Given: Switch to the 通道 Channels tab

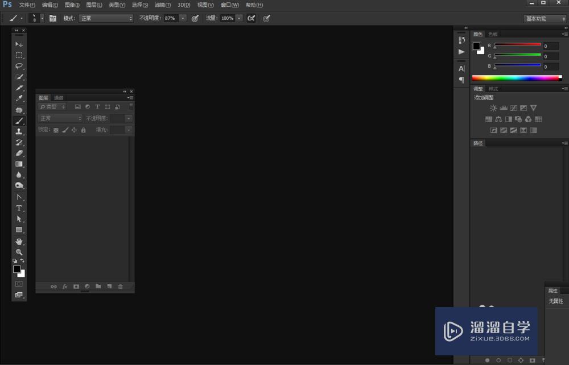Looking at the screenshot, I should 59,98.
